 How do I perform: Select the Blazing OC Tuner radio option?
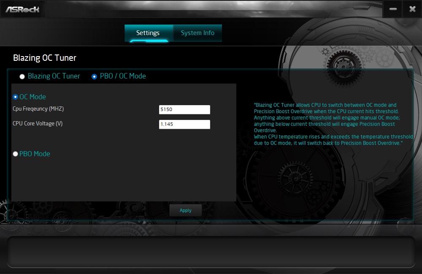(22, 76)
